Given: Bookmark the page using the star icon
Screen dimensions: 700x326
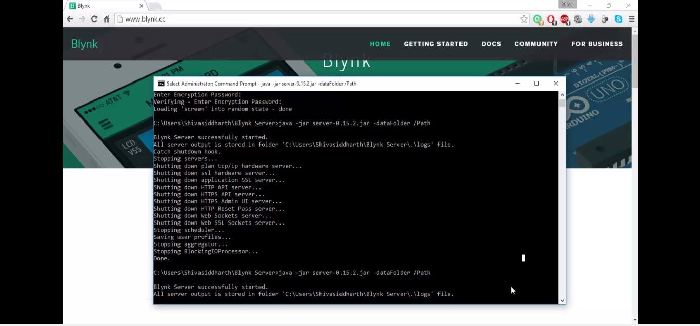Looking at the screenshot, I should pyautogui.click(x=524, y=18).
